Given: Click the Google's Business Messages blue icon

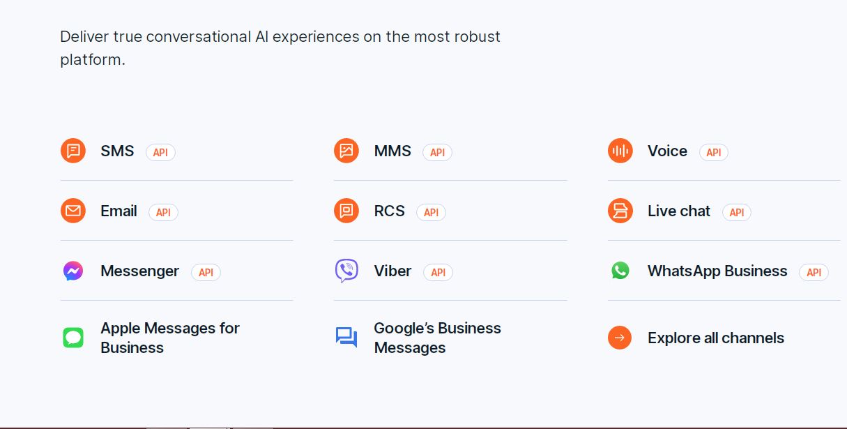Looking at the screenshot, I should coord(346,338).
